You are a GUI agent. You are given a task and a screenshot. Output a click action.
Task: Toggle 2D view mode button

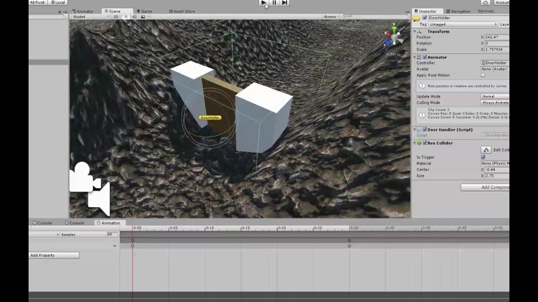(x=116, y=17)
